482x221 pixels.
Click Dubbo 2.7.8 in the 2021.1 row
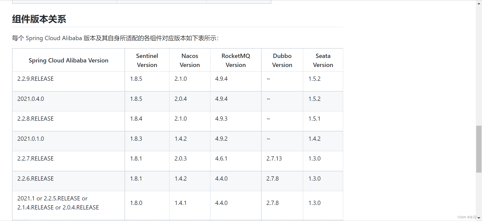click(272, 203)
